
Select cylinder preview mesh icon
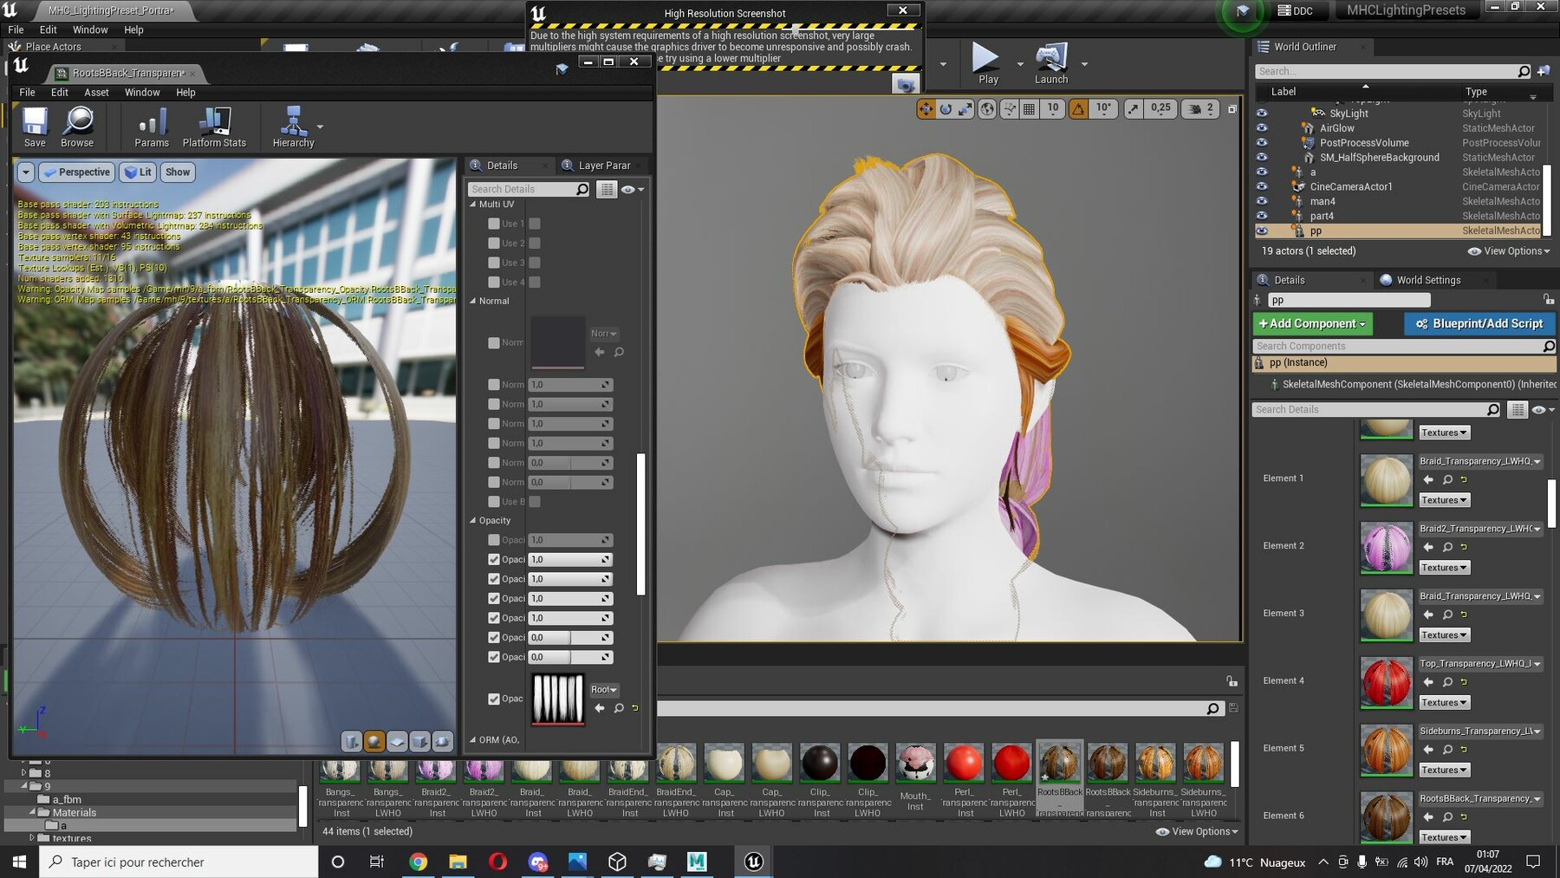click(x=351, y=742)
